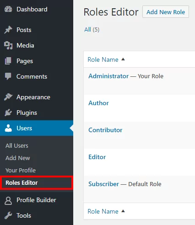The width and height of the screenshot is (195, 225).
Task: Click the Pages stacked-sheets icon
Action: coord(8,61)
